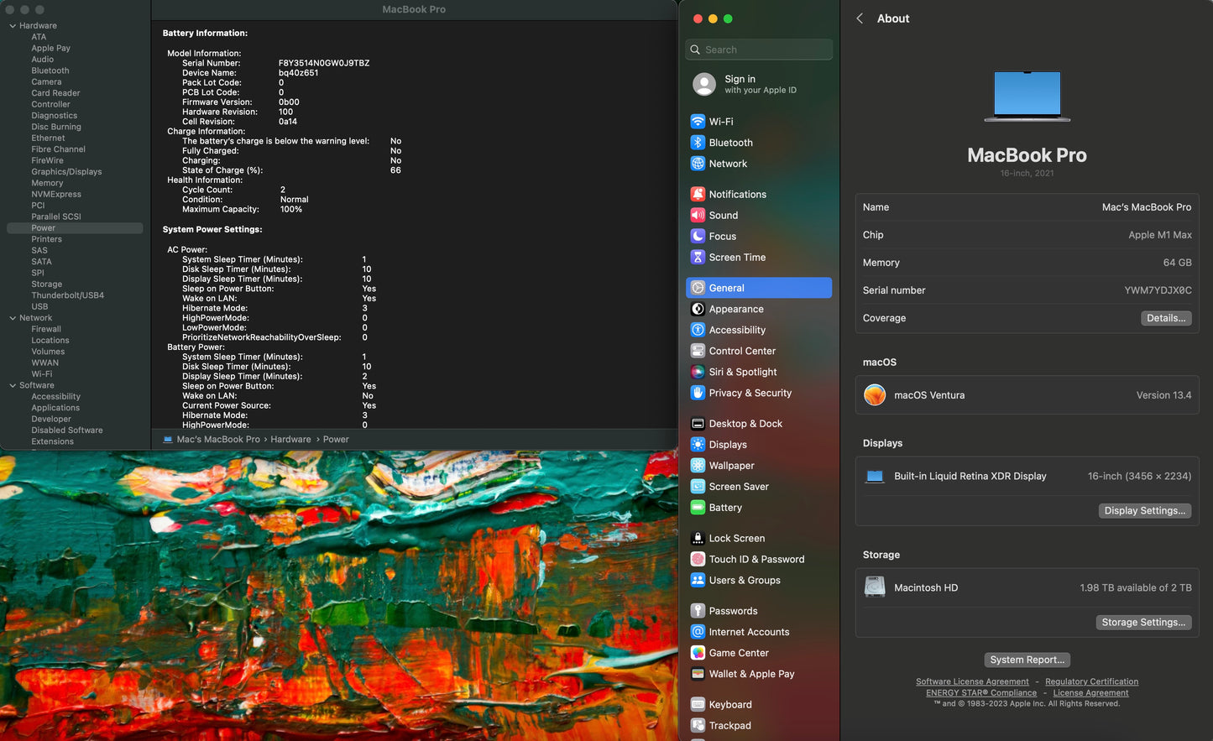The height and width of the screenshot is (741, 1213).
Task: Collapse the Hardware tree section
Action: [x=13, y=26]
